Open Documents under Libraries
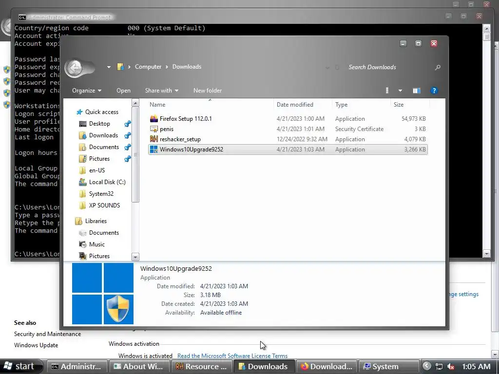499x374 pixels. (x=104, y=233)
